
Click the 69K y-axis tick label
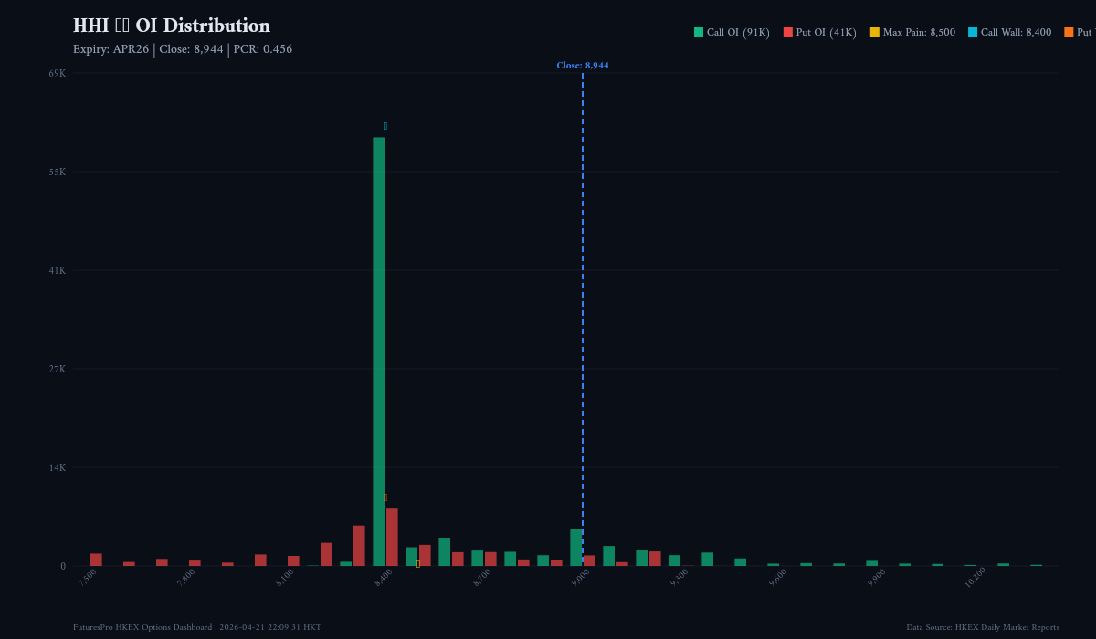point(57,73)
